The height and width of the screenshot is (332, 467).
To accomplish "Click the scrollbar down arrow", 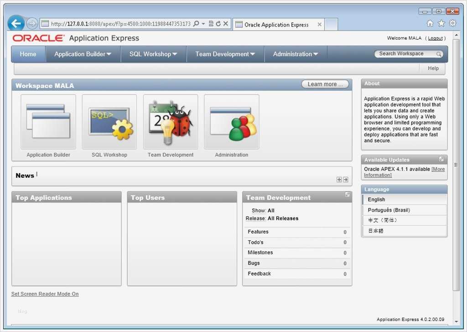I will (456, 322).
